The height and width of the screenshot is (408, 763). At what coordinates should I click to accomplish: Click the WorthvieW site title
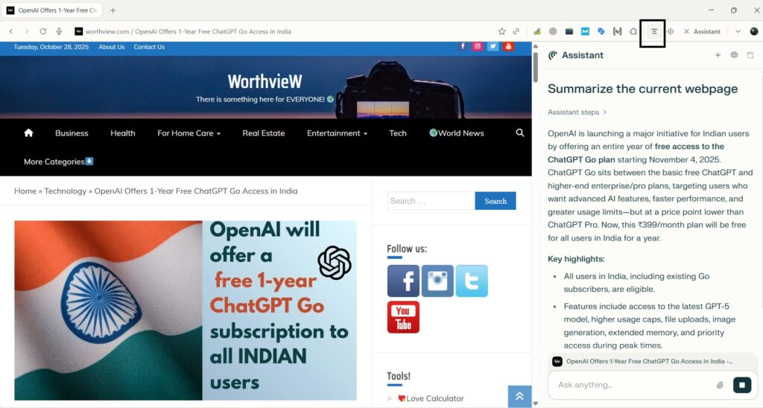[x=265, y=81]
